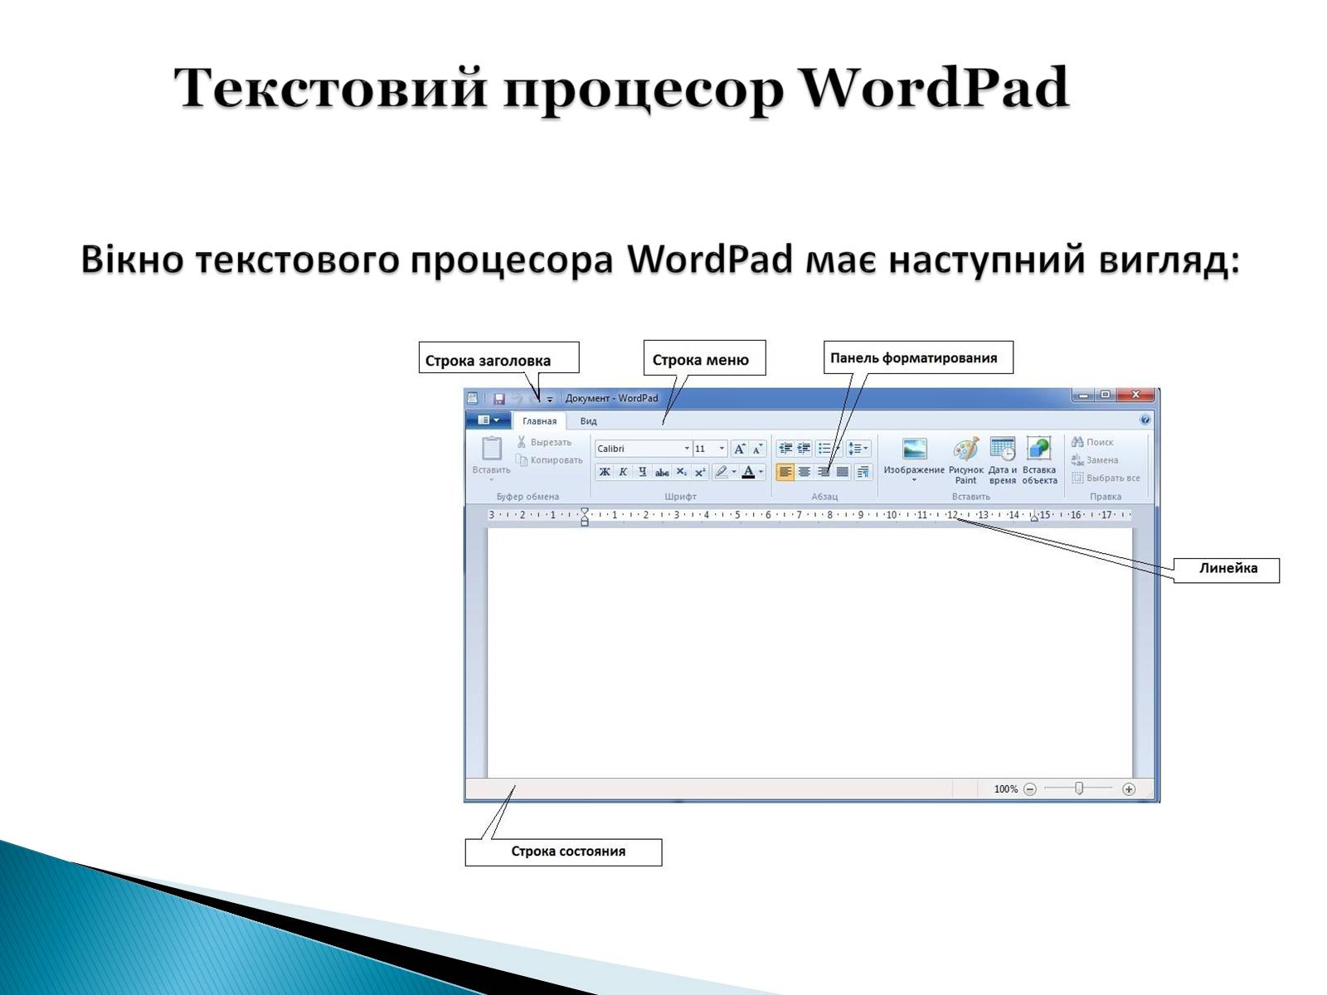Image resolution: width=1327 pixels, height=995 pixels.
Task: Click the right indent marker on ruler
Action: (x=1034, y=517)
